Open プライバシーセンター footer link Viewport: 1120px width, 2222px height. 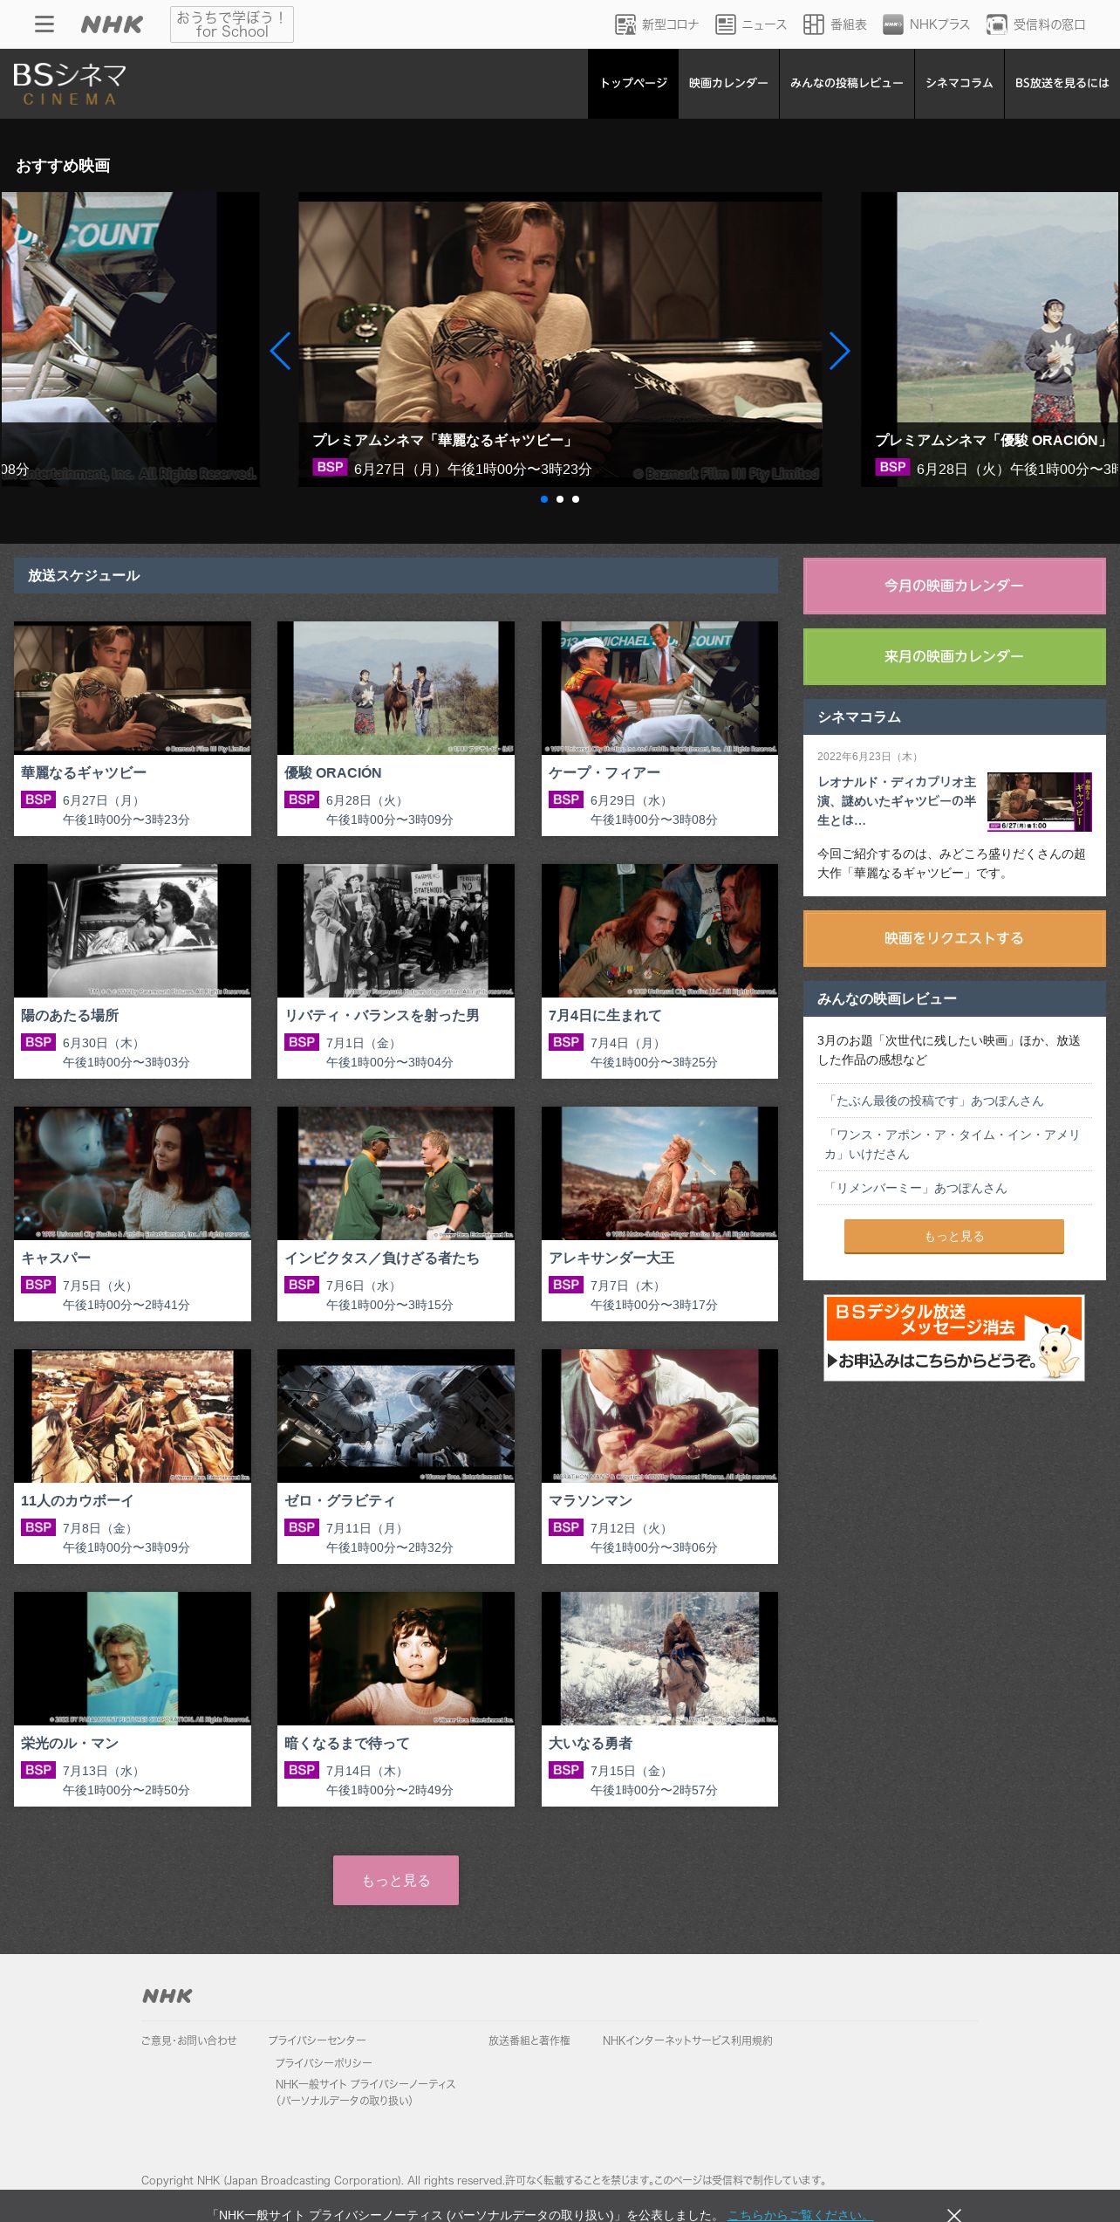coord(318,2040)
